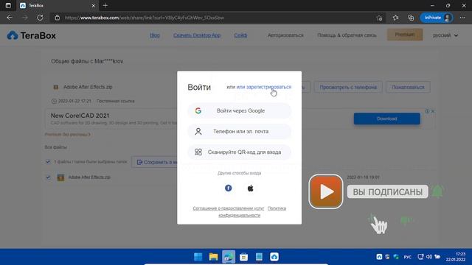
Task: Open the privacy policy link
Action: pos(252,211)
